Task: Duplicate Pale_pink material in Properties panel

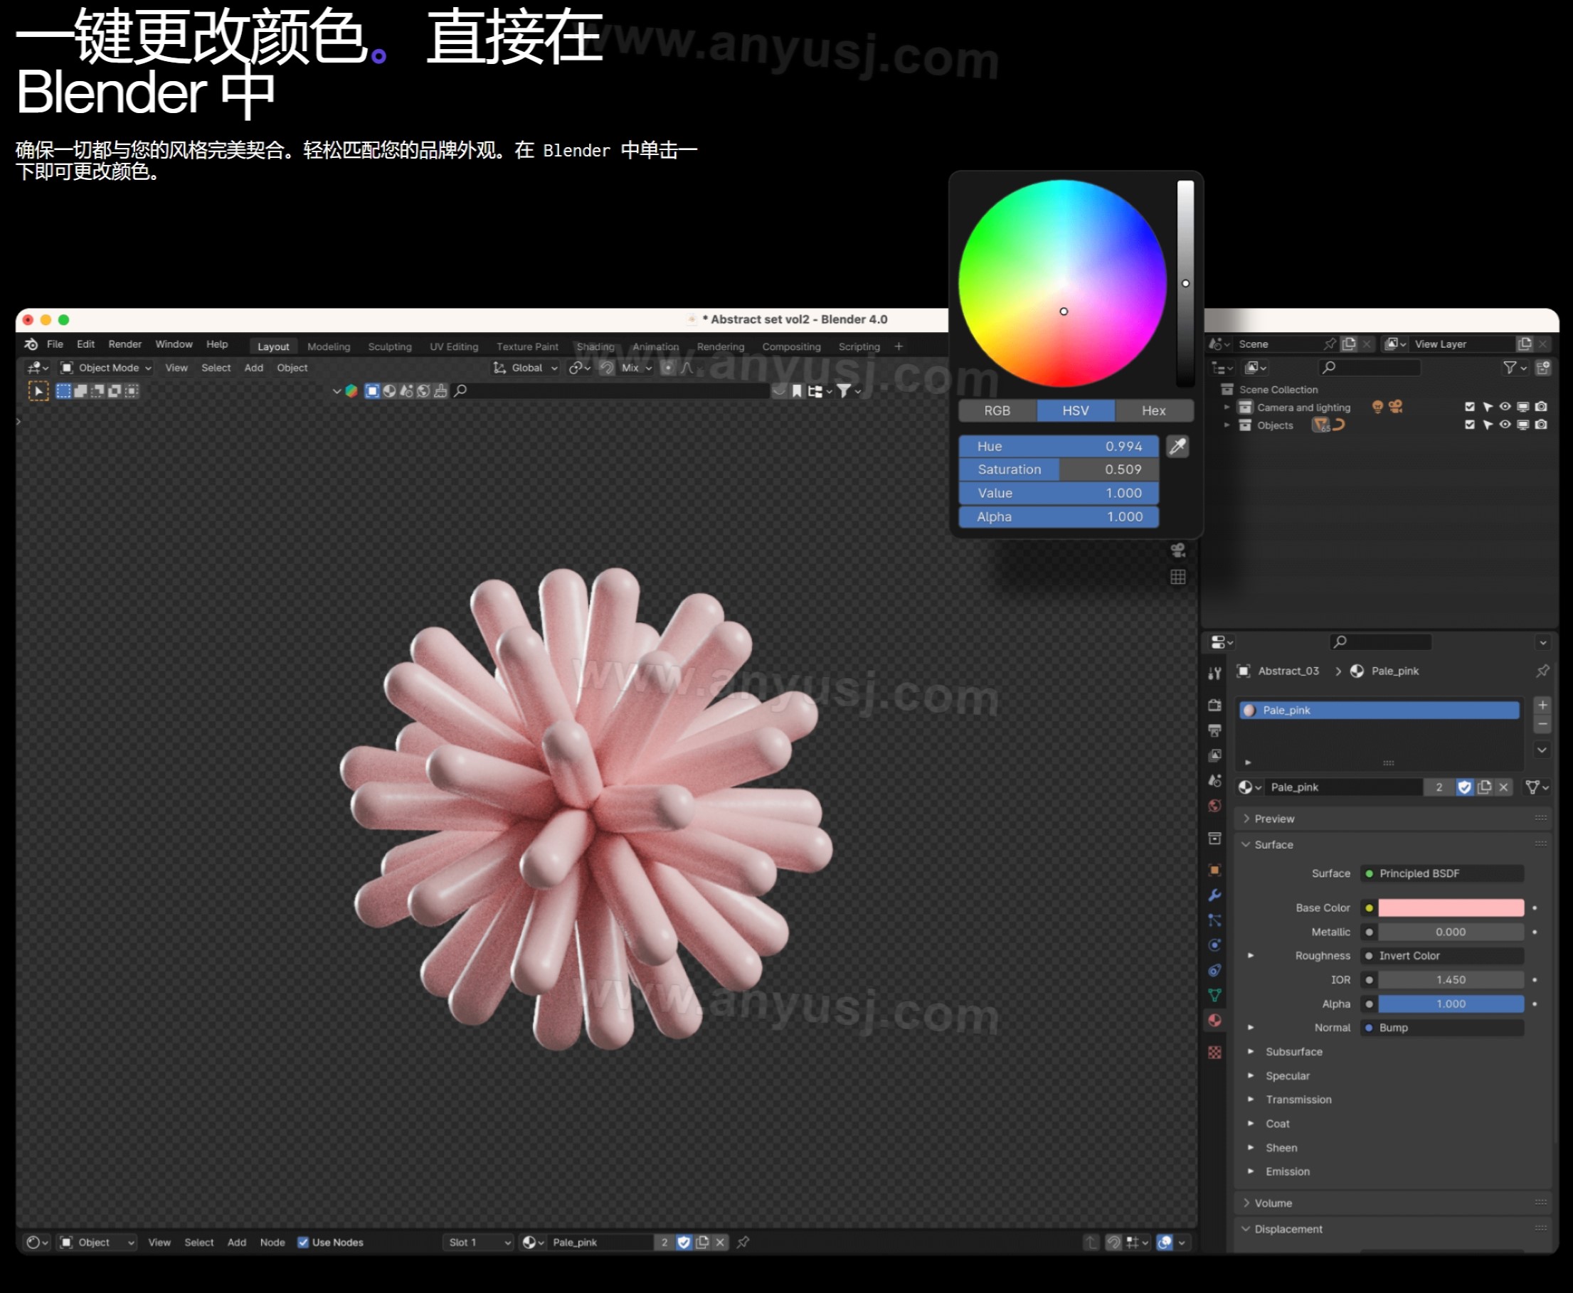Action: (x=1484, y=787)
